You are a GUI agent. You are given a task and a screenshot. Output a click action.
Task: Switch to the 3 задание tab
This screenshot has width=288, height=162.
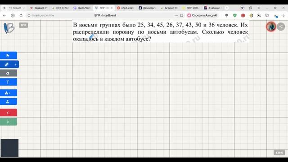(212, 8)
